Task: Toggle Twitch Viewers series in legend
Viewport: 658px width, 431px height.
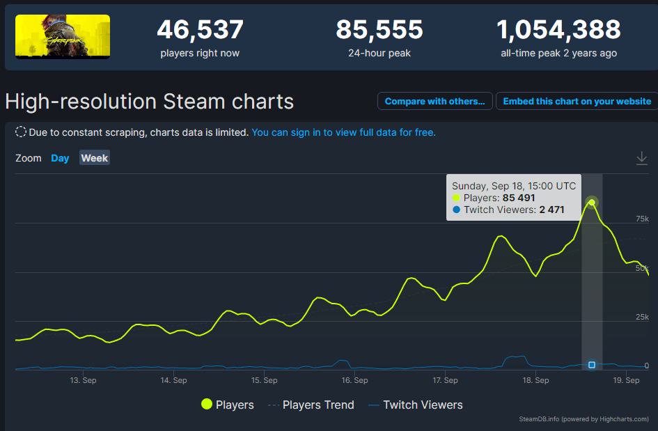Action: tap(416, 405)
